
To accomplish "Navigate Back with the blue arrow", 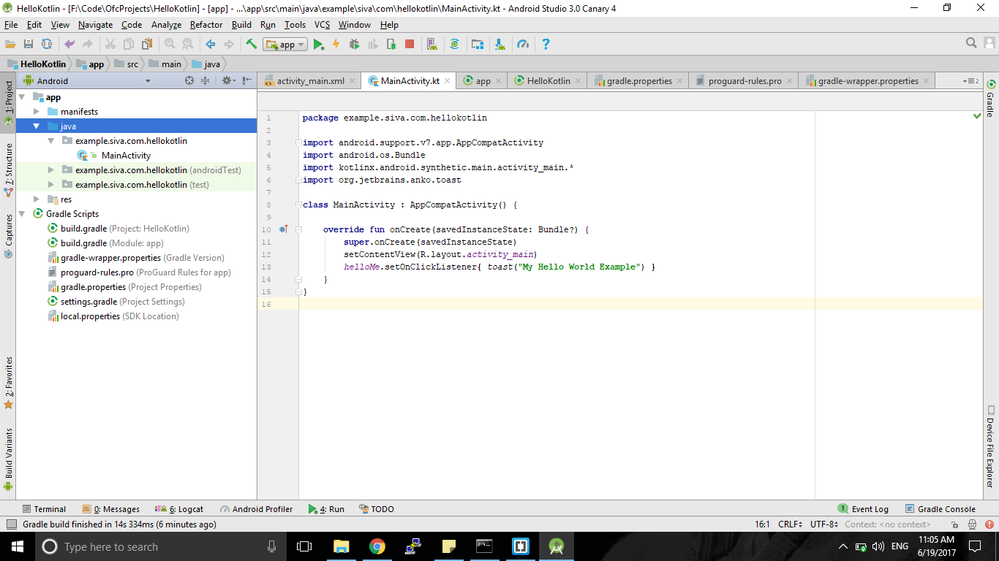I will 211,44.
